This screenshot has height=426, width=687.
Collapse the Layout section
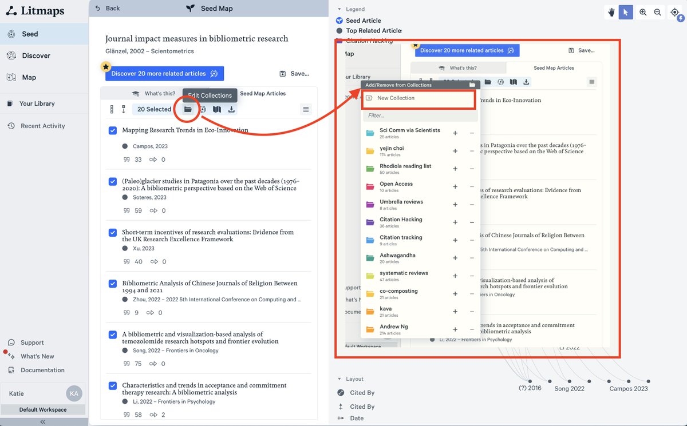click(x=339, y=379)
